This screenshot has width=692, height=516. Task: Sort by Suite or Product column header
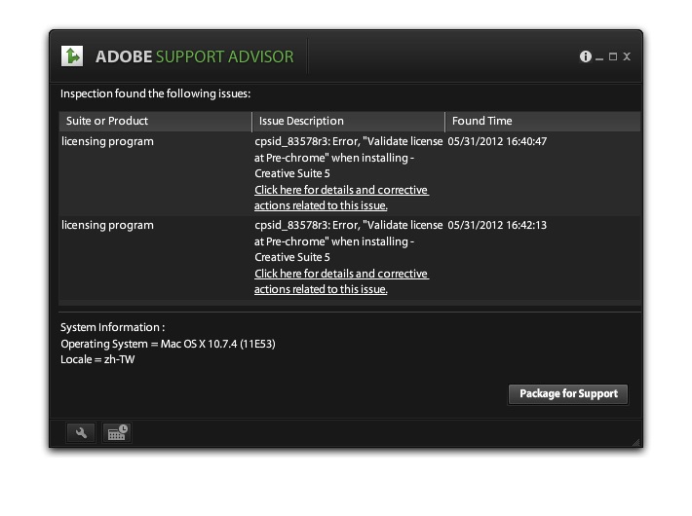[155, 122]
